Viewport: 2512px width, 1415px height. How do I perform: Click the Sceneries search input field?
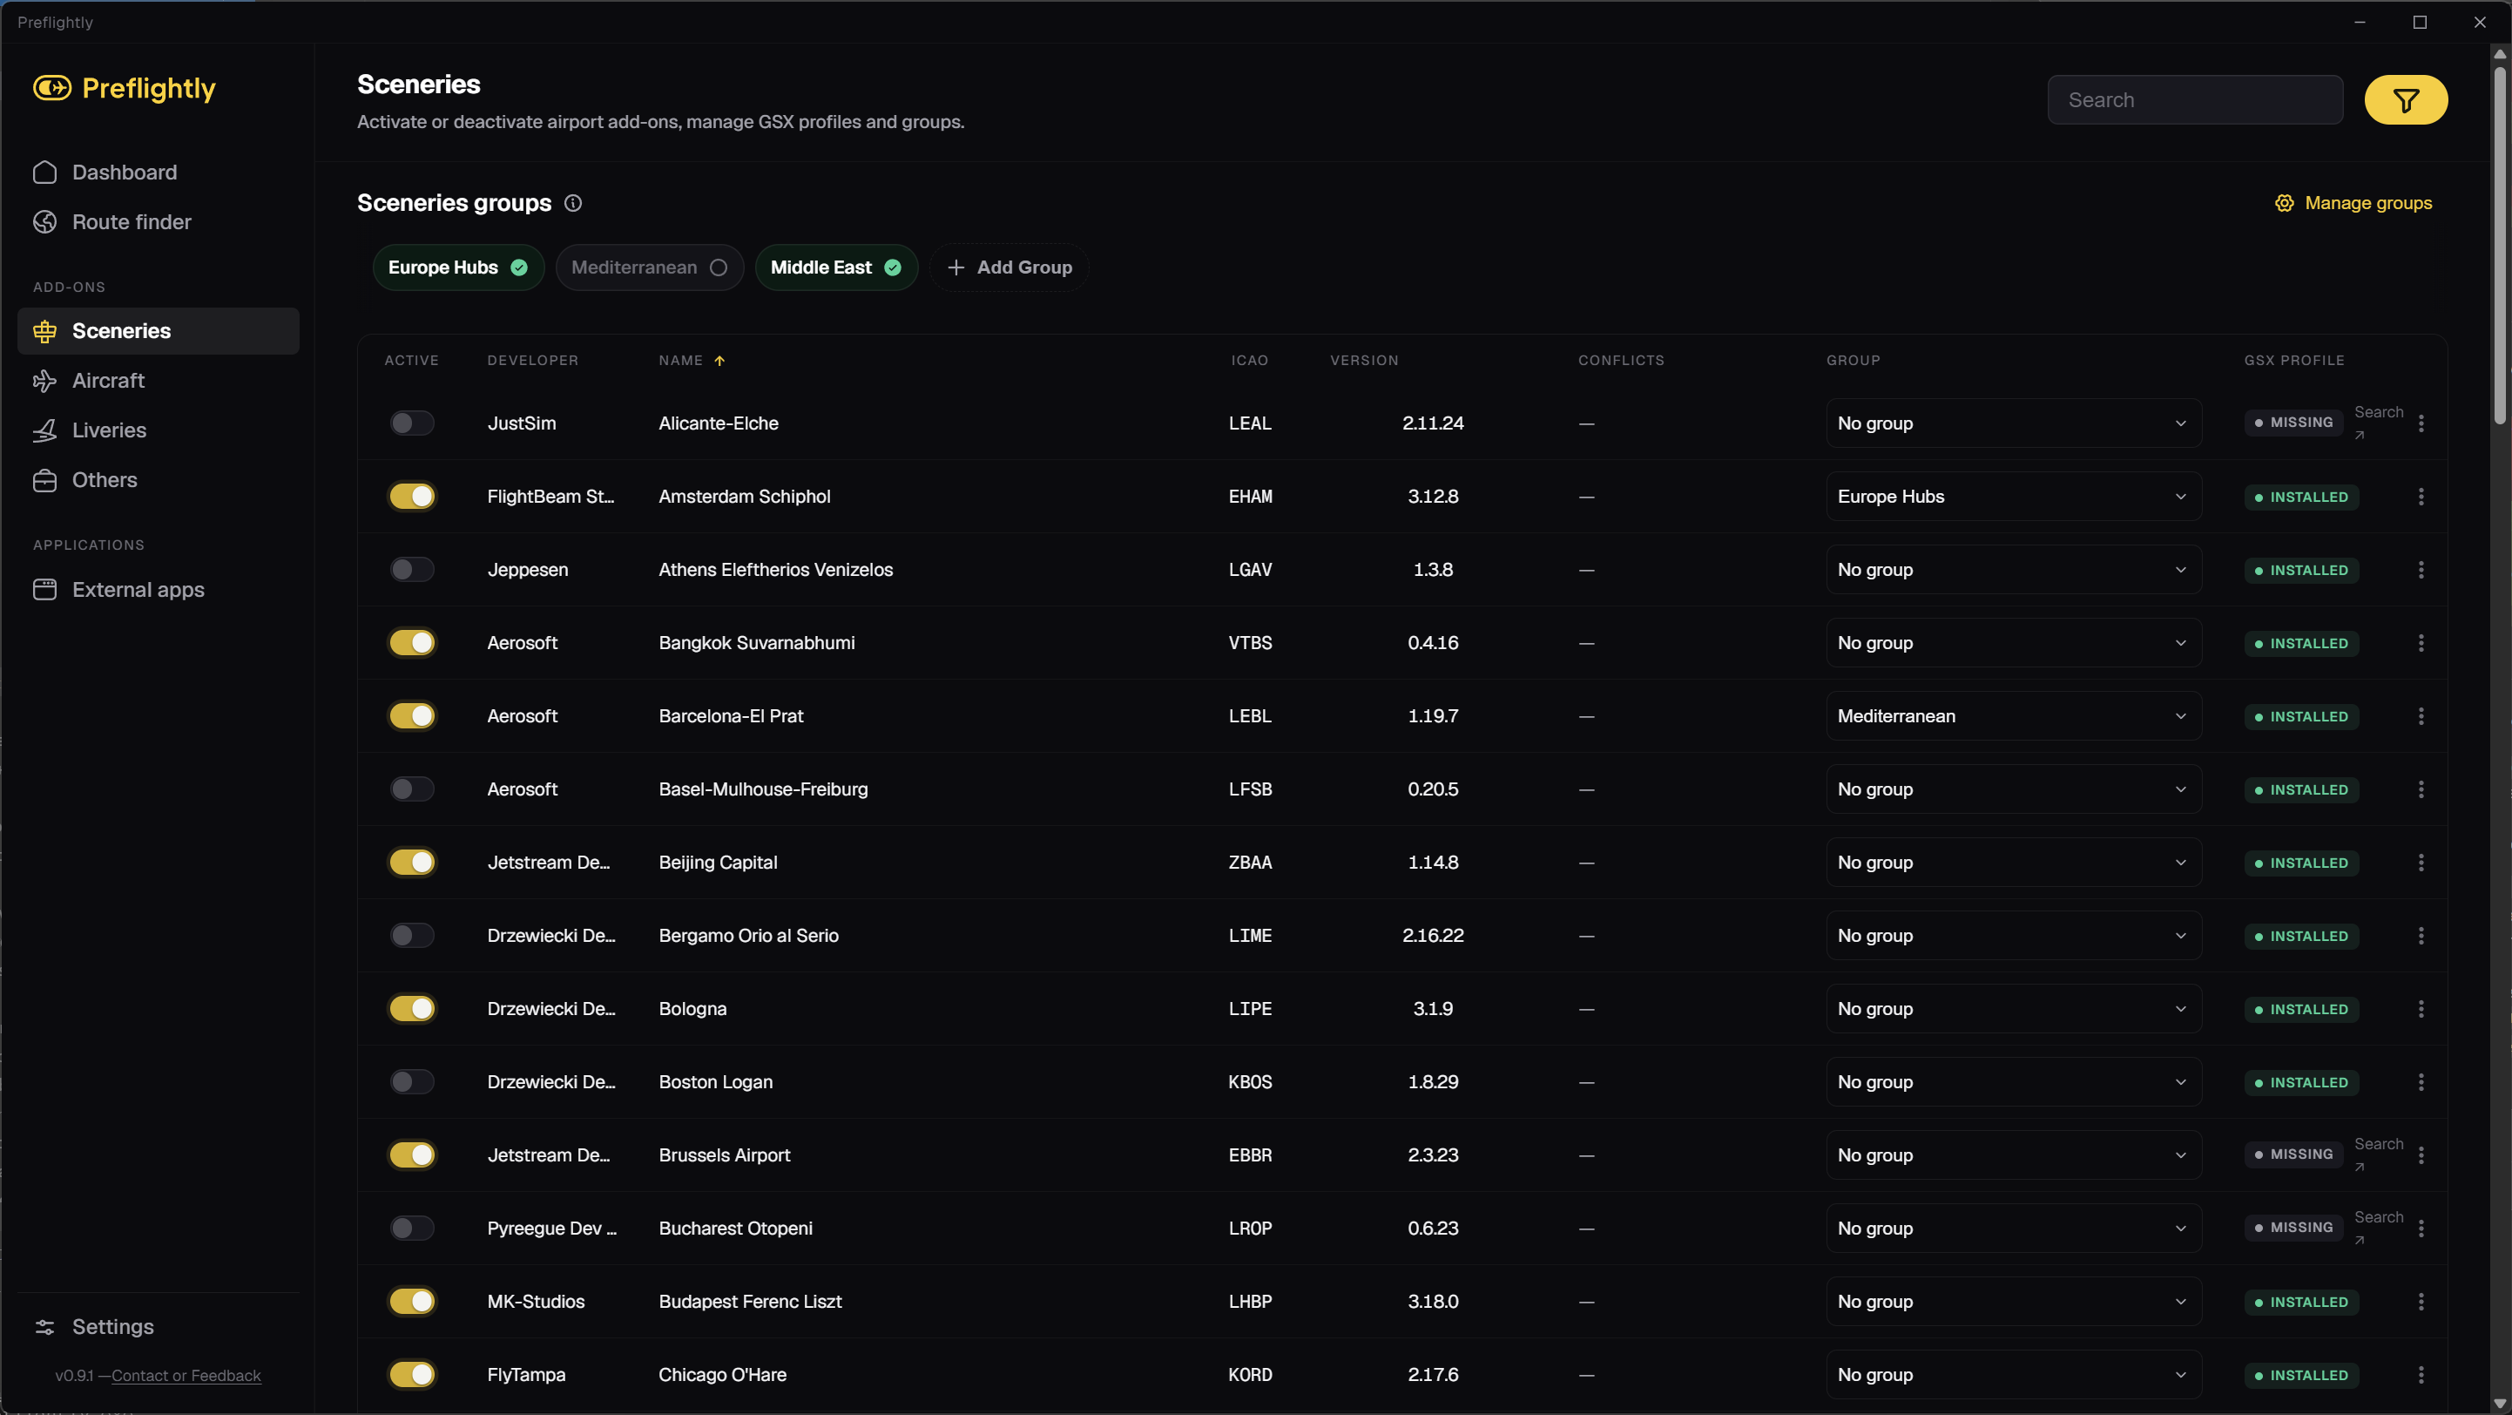click(x=2195, y=99)
